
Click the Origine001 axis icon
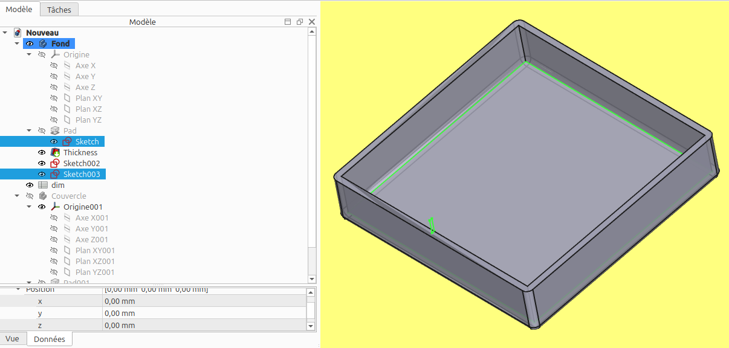pos(55,207)
